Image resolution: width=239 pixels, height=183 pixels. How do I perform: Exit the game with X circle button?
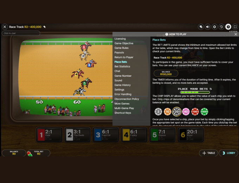5,27
